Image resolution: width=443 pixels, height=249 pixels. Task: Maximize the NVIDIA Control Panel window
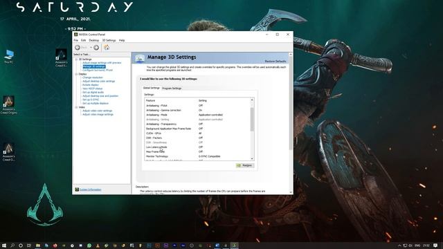point(278,35)
